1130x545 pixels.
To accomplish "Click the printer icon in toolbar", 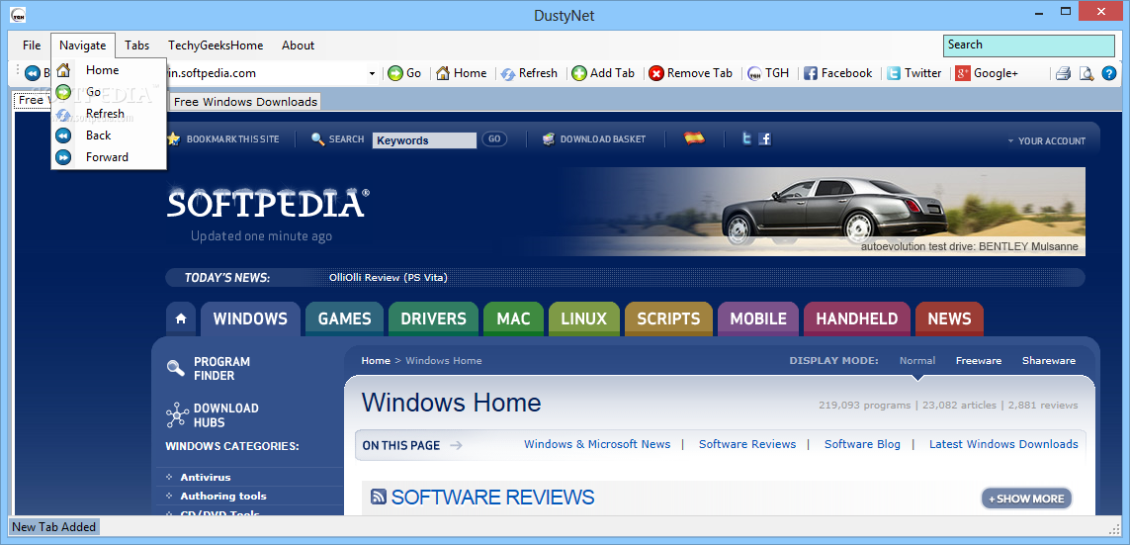I will click(x=1064, y=73).
